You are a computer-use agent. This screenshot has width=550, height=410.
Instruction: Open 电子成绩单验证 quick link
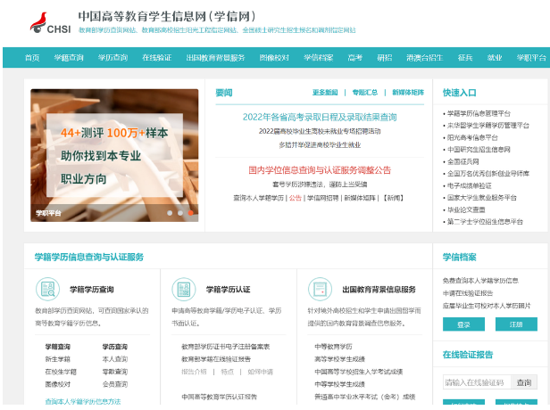pos(470,185)
